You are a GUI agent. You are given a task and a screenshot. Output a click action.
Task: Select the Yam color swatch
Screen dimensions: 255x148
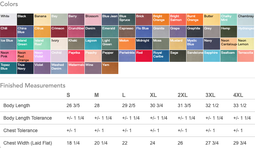(110, 68)
